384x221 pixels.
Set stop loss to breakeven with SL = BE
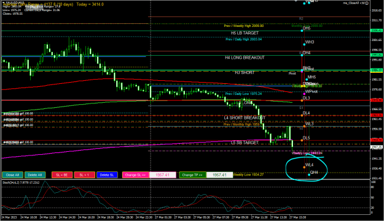tap(62, 175)
